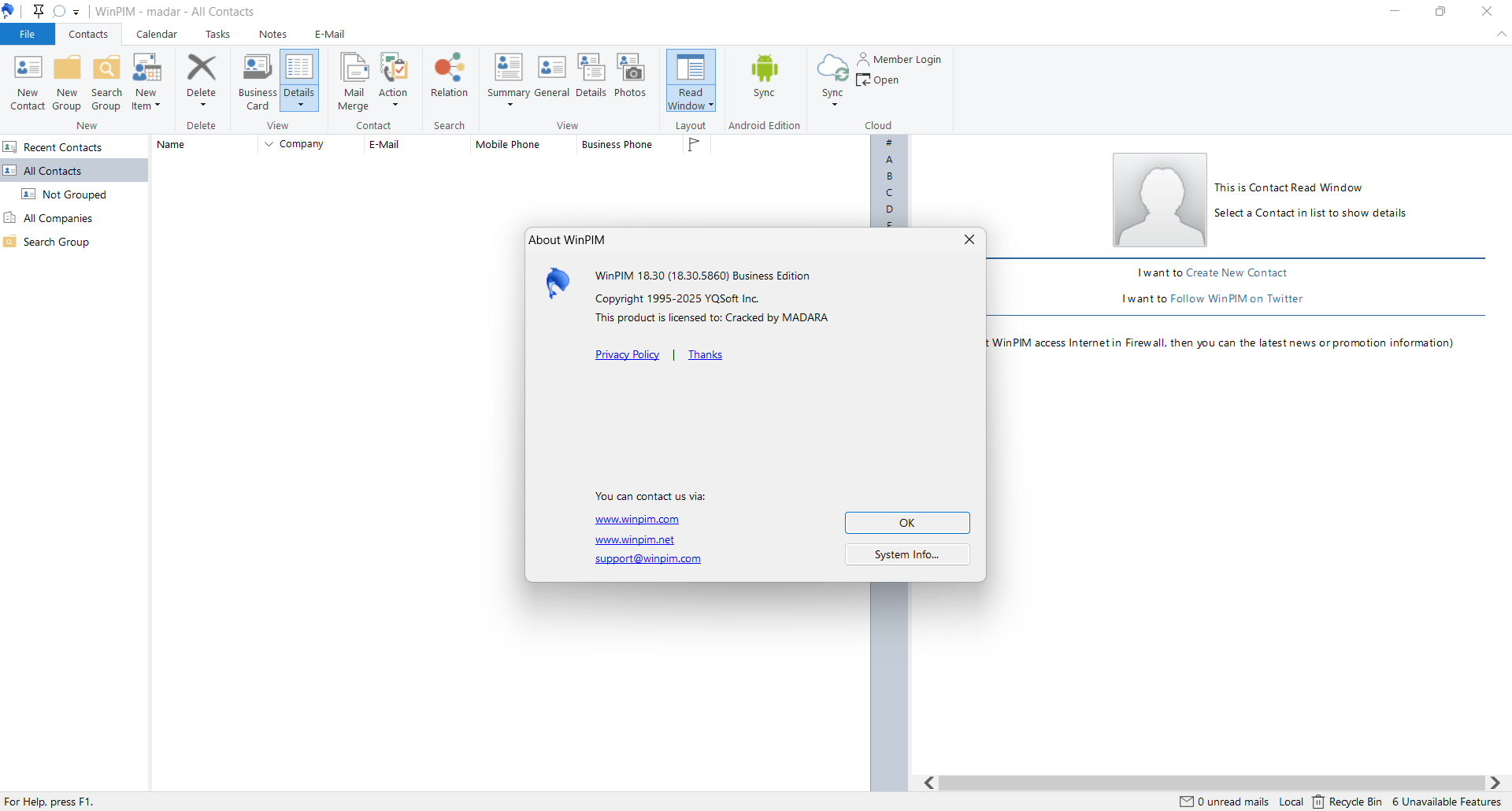Viewport: 1512px width, 811px height.
Task: Sort by the Company column header
Action: point(311,144)
